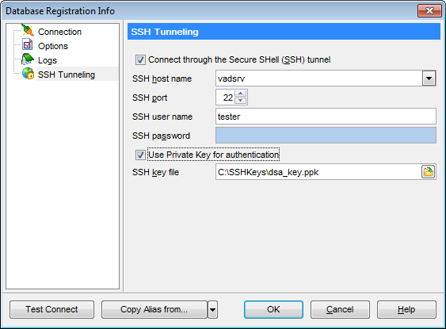Viewport: 446px width, 329px height.
Task: Click the SSH password label
Action: pyautogui.click(x=161, y=136)
